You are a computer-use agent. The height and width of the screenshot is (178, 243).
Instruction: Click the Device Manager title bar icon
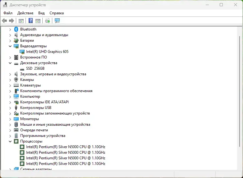[5, 5]
